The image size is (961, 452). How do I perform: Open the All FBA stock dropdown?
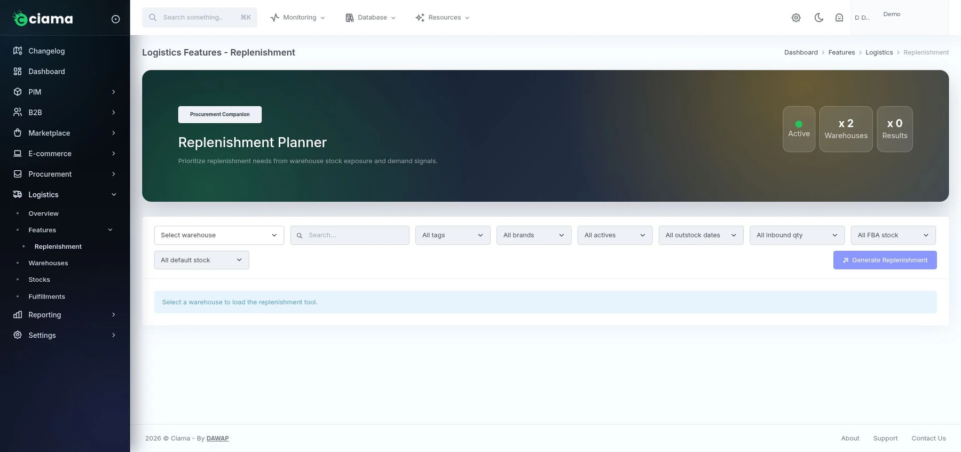[893, 235]
